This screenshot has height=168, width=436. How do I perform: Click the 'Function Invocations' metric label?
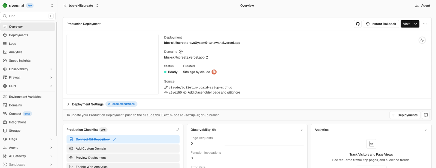click(x=206, y=153)
